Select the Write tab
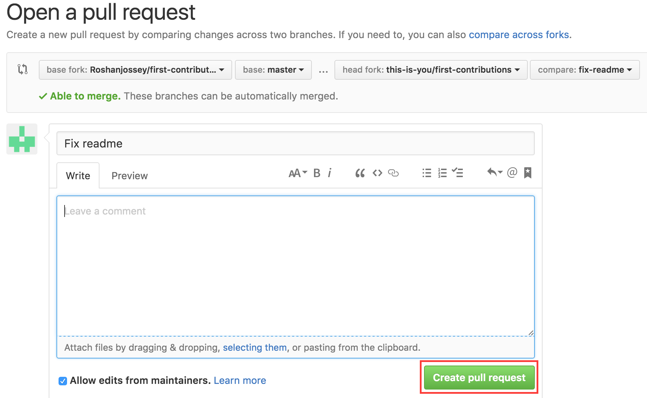This screenshot has width=647, height=398. (78, 176)
